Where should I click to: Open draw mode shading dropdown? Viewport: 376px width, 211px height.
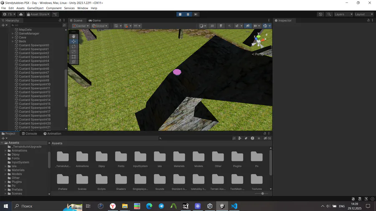(203, 26)
